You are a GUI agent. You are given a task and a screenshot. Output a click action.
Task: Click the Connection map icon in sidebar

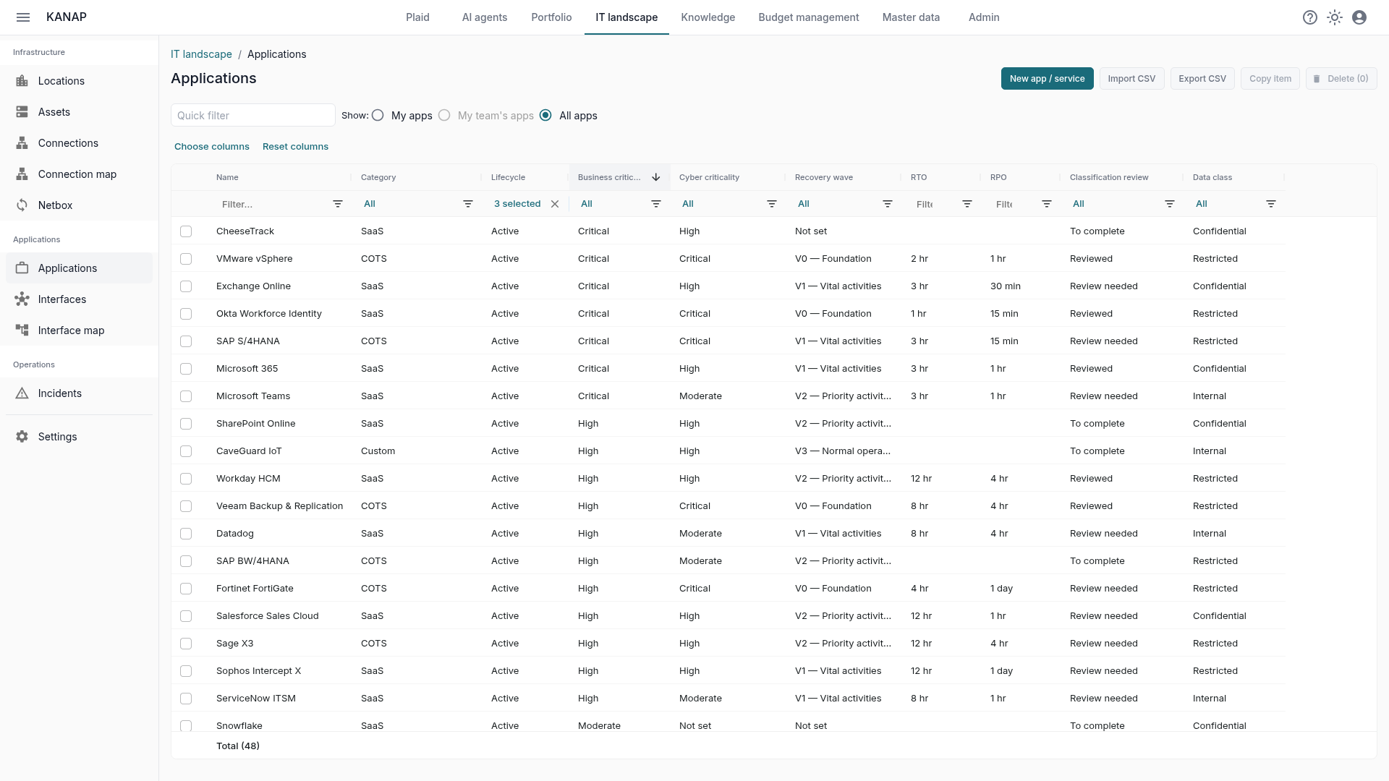pos(22,174)
